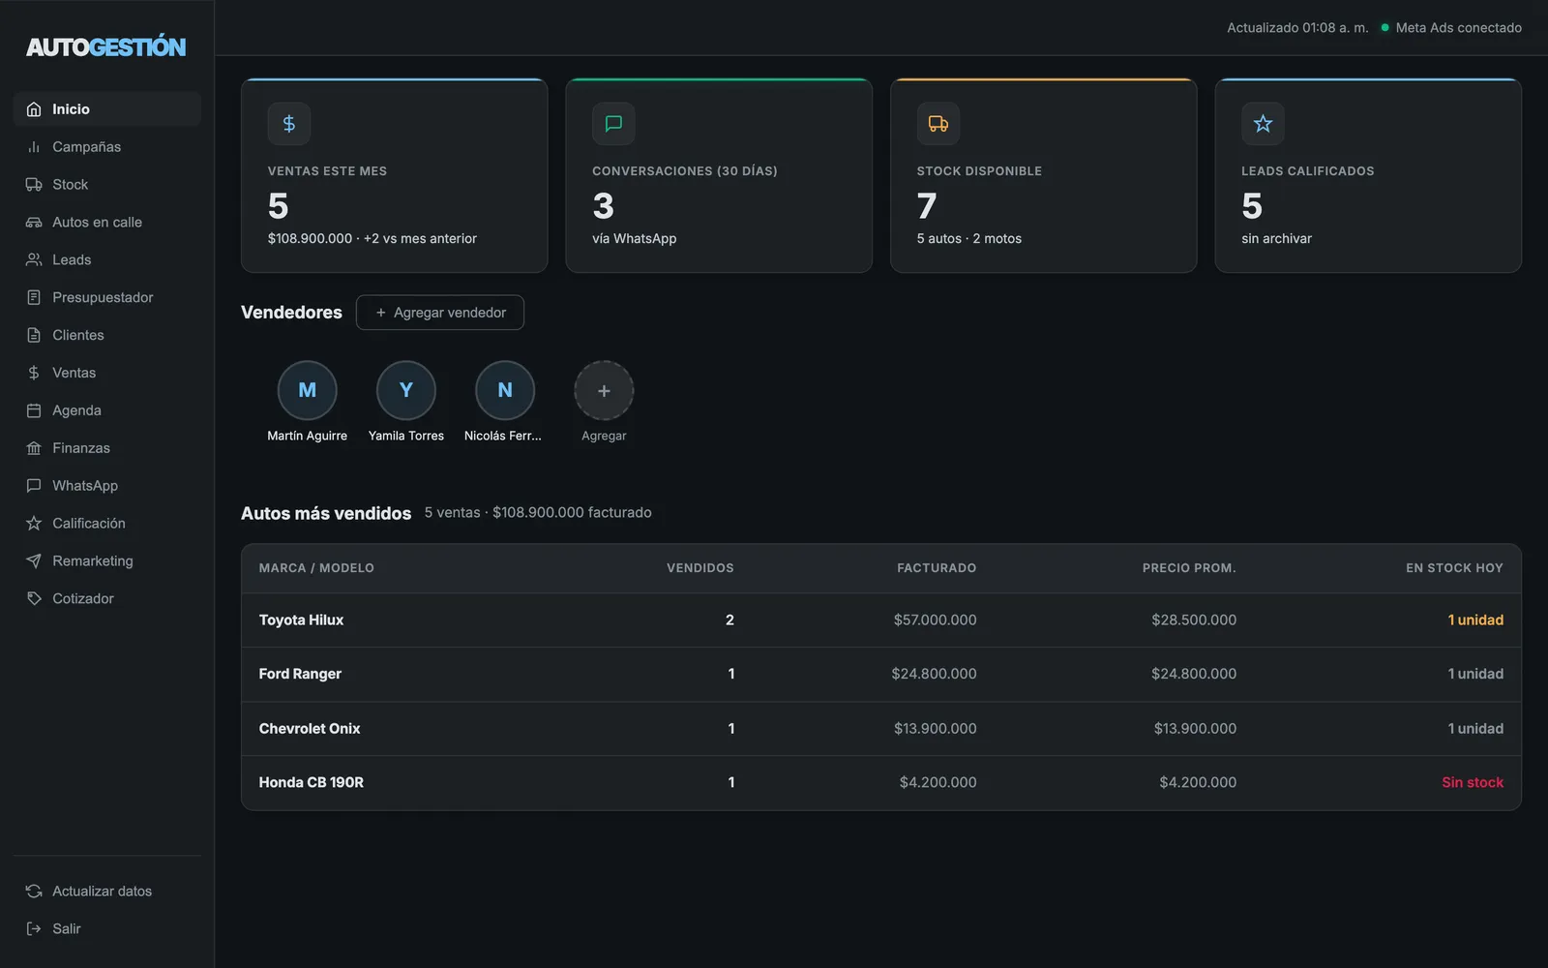
Task: Open the WhatsApp section
Action: coord(107,486)
